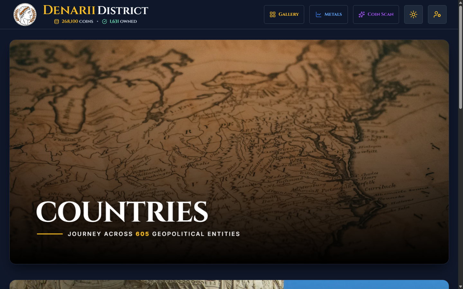Click the 268,100 coins count
The width and height of the screenshot is (463, 289).
click(74, 22)
